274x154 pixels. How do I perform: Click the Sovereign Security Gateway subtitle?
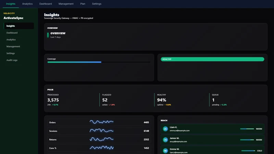[68, 18]
